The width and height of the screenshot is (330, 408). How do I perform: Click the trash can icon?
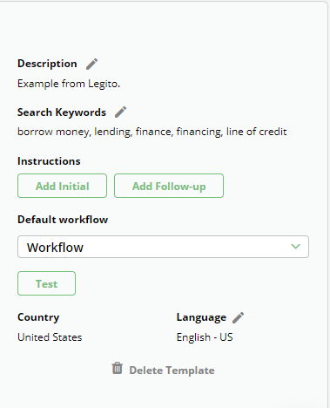click(x=118, y=368)
